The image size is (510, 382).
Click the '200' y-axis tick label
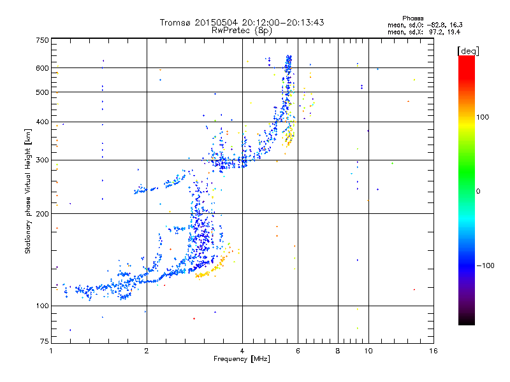coord(42,214)
